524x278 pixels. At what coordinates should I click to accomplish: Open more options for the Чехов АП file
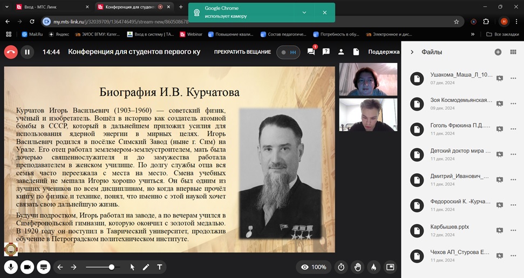coord(513,256)
